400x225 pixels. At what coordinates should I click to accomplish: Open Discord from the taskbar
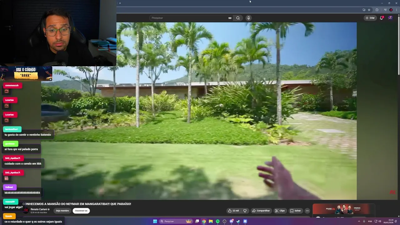[231, 221]
